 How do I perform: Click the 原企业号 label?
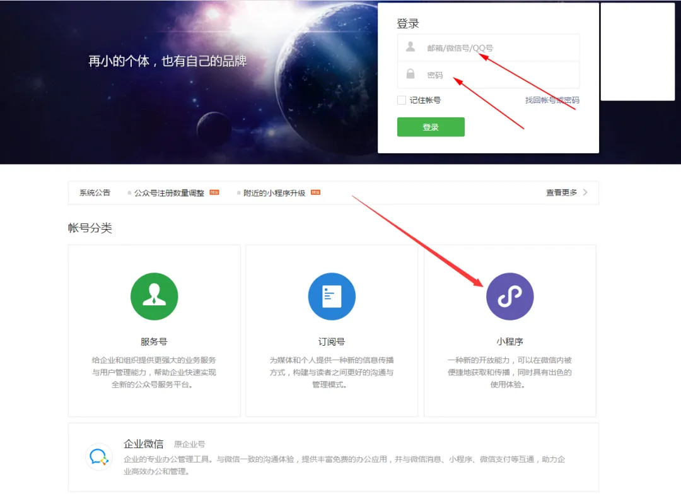[x=189, y=444]
